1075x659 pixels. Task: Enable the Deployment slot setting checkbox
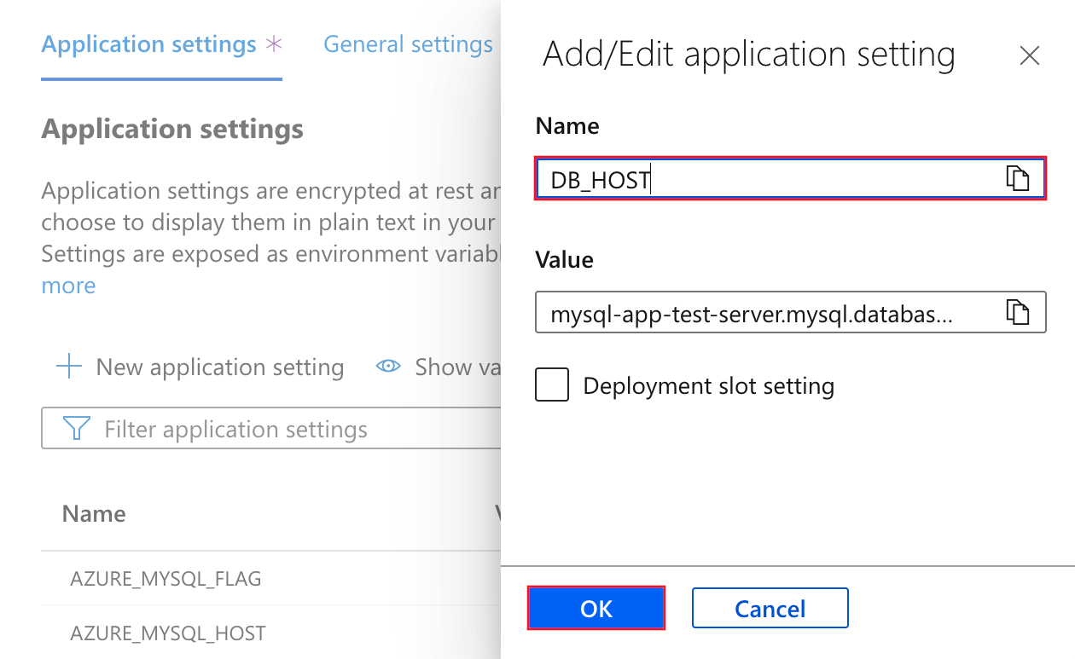tap(552, 385)
